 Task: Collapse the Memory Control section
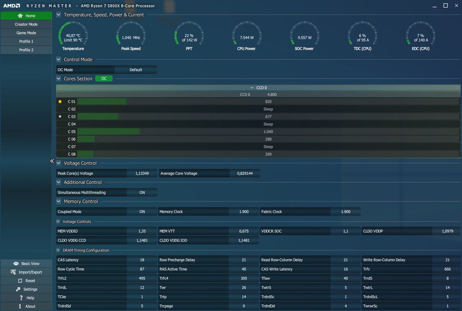tap(59, 201)
